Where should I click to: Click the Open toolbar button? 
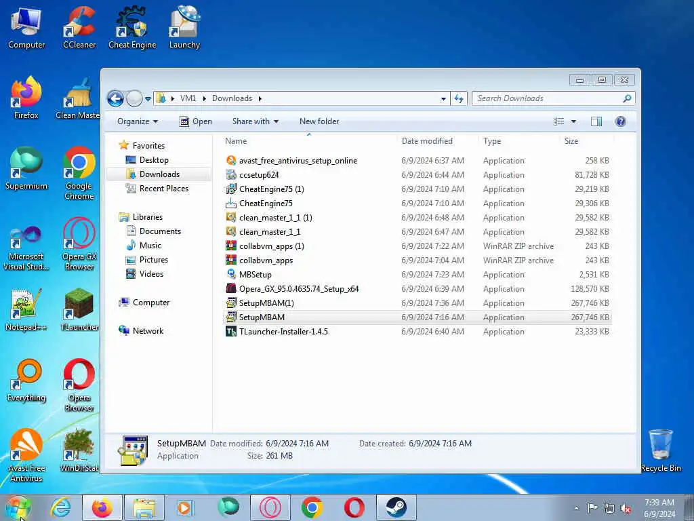click(x=196, y=121)
